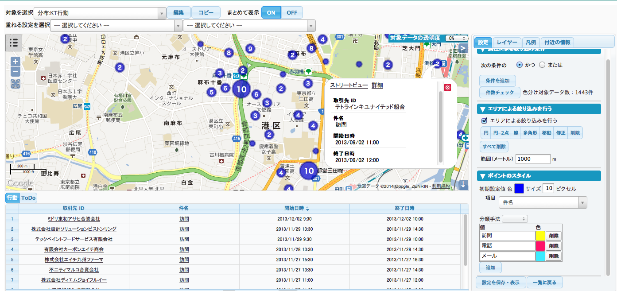Open the map list menu icon
Image resolution: width=617 pixels, height=291 pixels.
pyautogui.click(x=14, y=43)
